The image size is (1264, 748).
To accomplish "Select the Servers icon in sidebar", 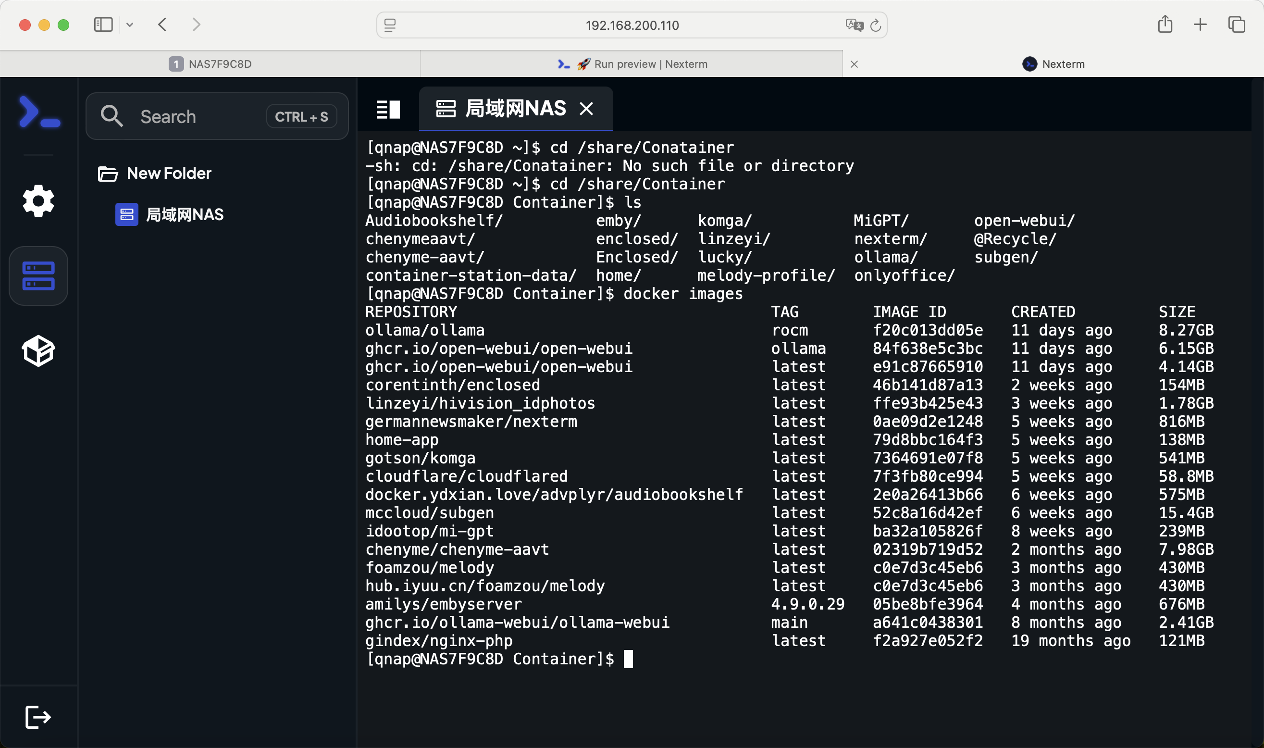I will (x=38, y=276).
